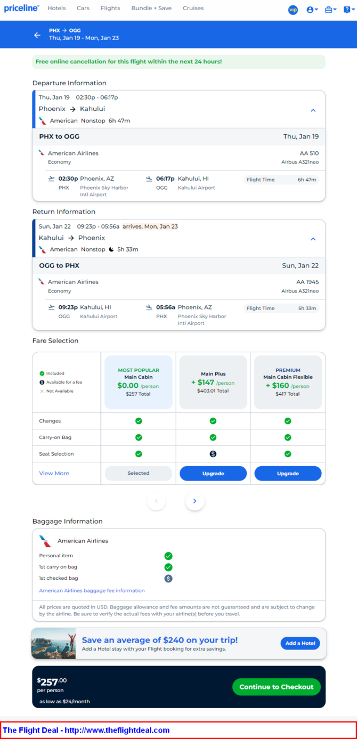Screen dimensions: 357x739
Task: Click the 1st checked bag fee icon
Action: coord(168,578)
